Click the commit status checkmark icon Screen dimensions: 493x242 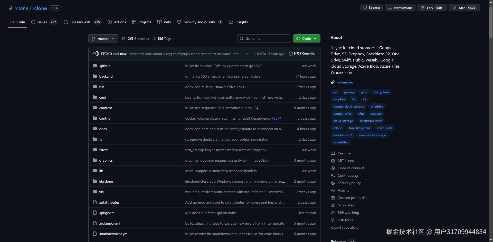point(247,54)
